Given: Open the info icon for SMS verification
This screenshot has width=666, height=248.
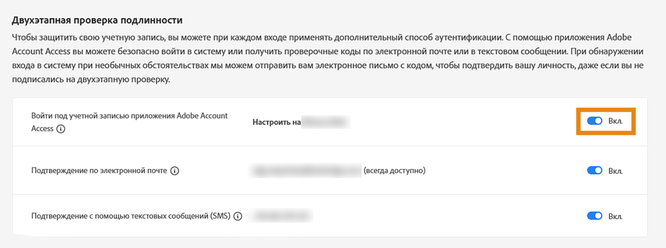Looking at the screenshot, I should pos(238,216).
